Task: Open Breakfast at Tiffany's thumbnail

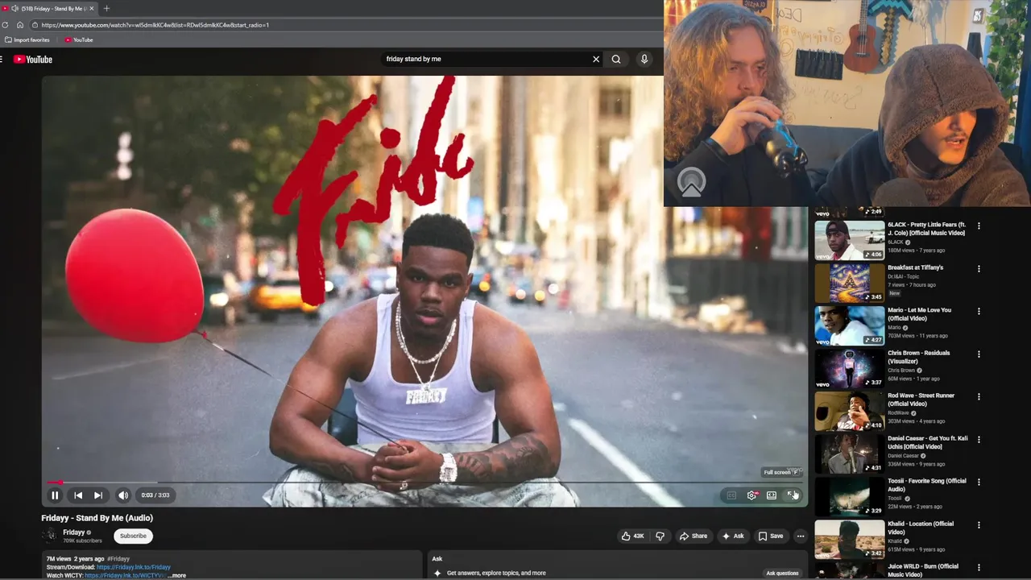Action: tap(849, 283)
